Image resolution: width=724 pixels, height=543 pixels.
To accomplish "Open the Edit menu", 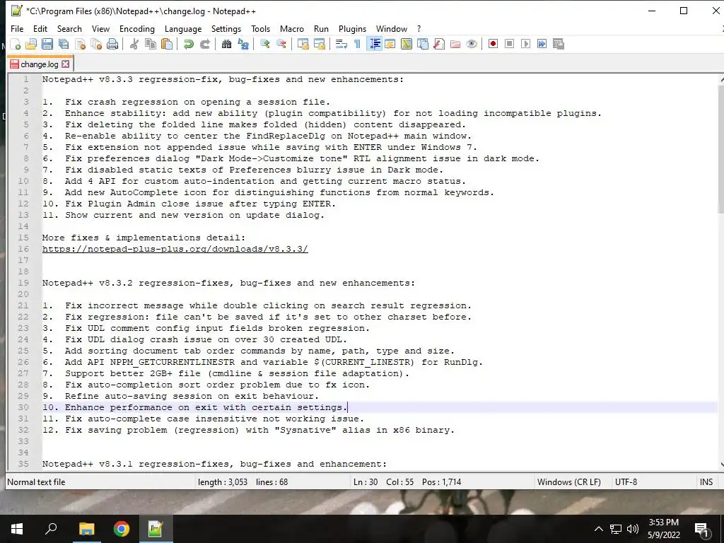I will coord(40,28).
